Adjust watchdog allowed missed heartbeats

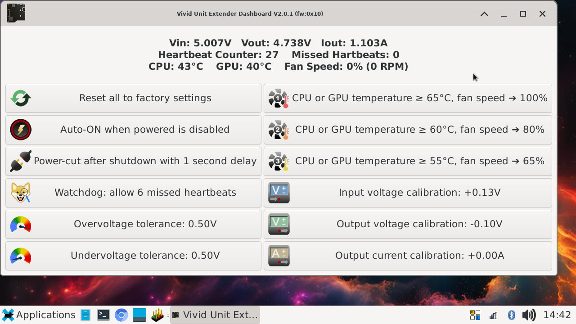tap(145, 193)
